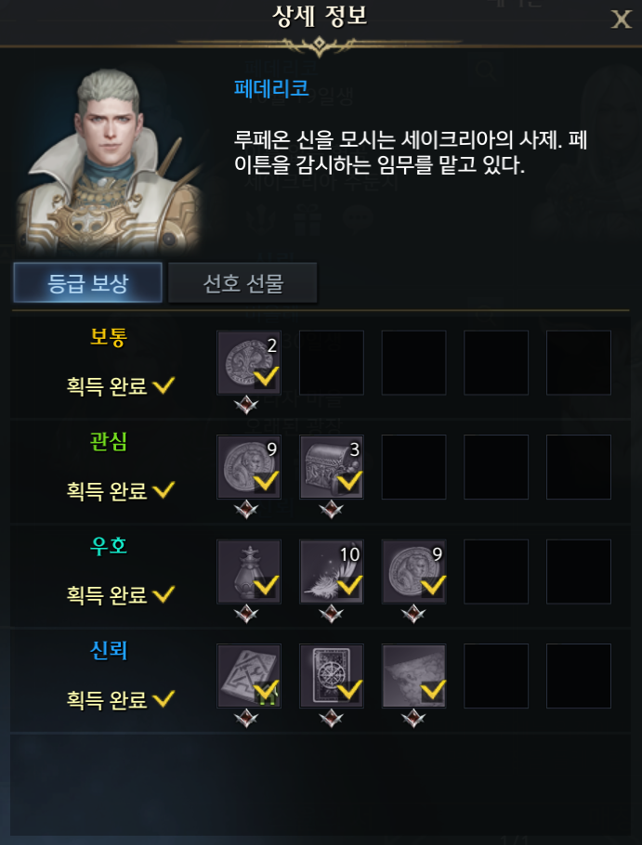The width and height of the screenshot is (642, 845).
Task: Click the ticket reward in 신뢰 row
Action: click(x=248, y=676)
